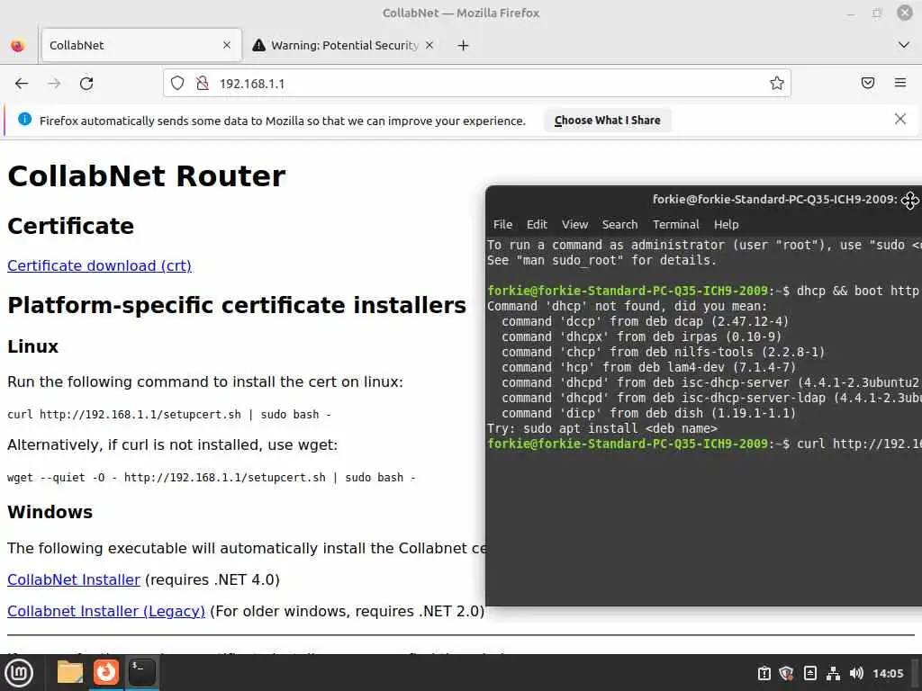This screenshot has height=691, width=922.
Task: Open the Terminal menu in terminal
Action: (675, 224)
